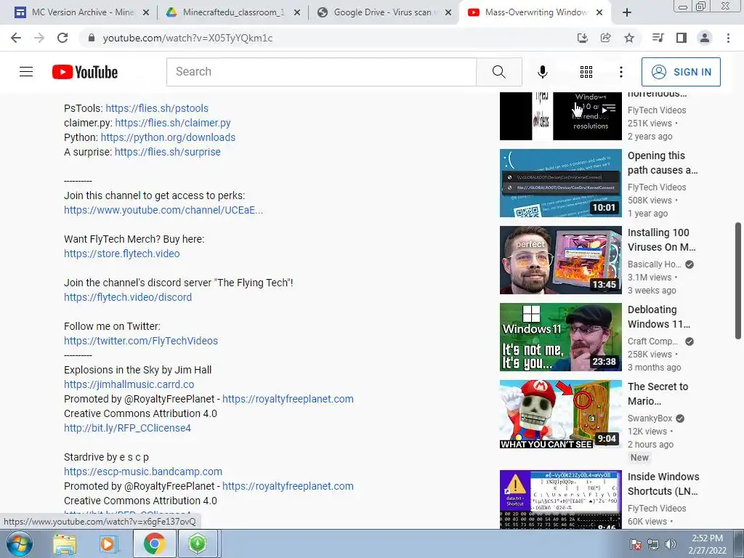Click the green shield taskbar app
The width and height of the screenshot is (744, 558).
click(198, 543)
